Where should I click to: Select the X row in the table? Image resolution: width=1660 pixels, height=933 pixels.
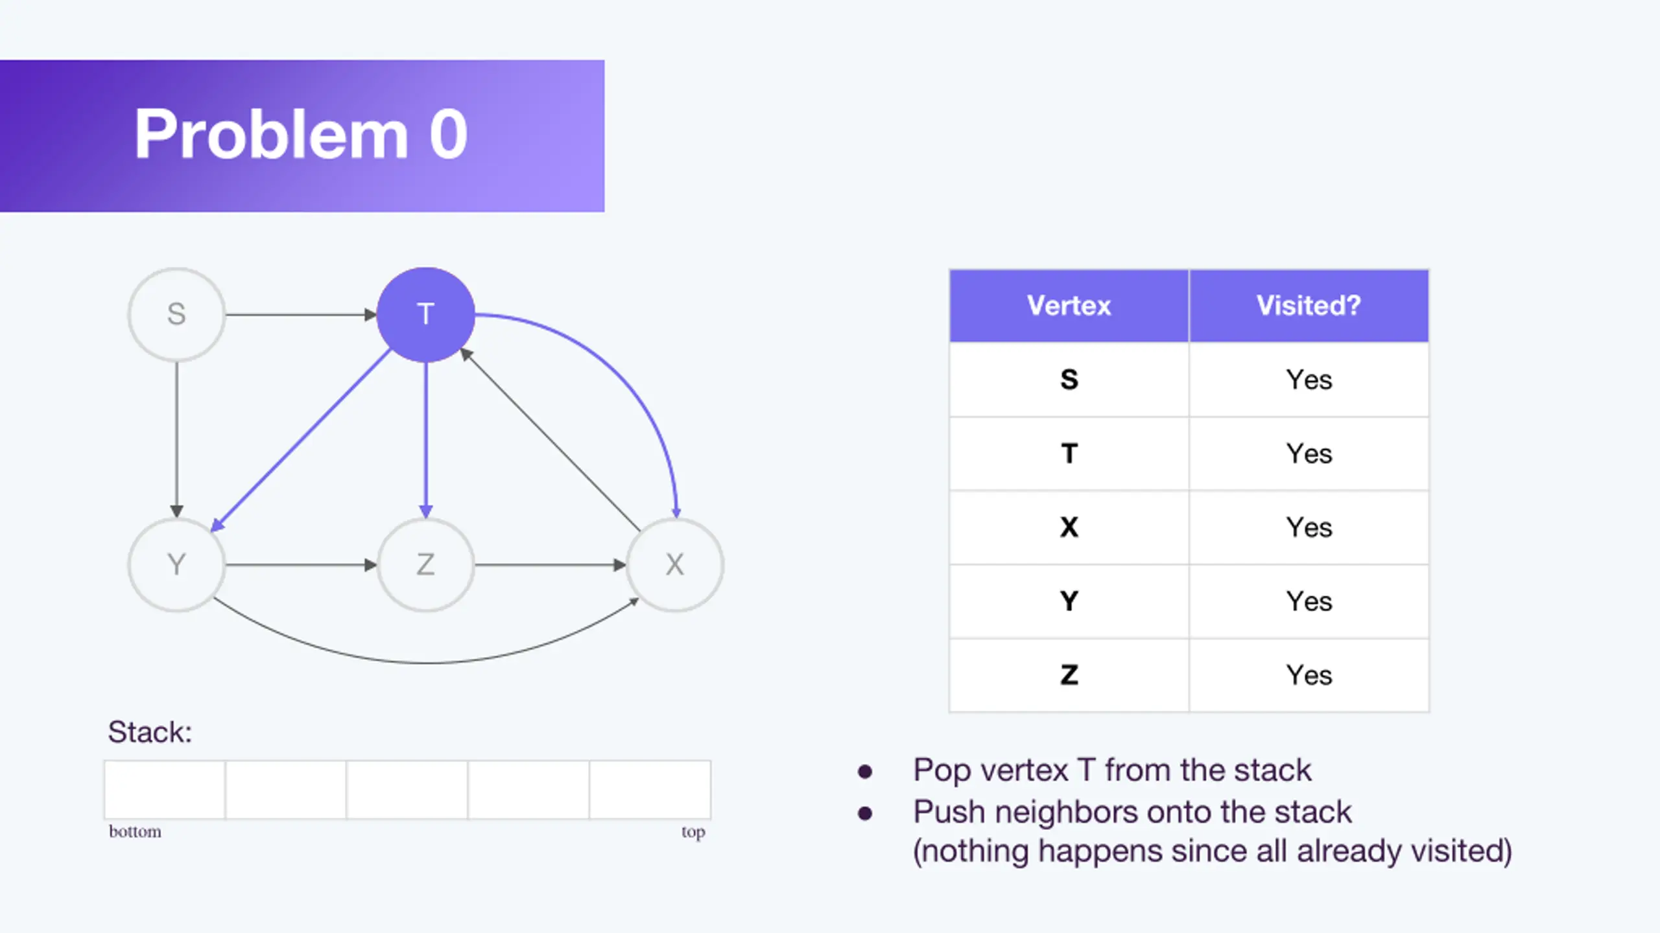coord(1189,527)
